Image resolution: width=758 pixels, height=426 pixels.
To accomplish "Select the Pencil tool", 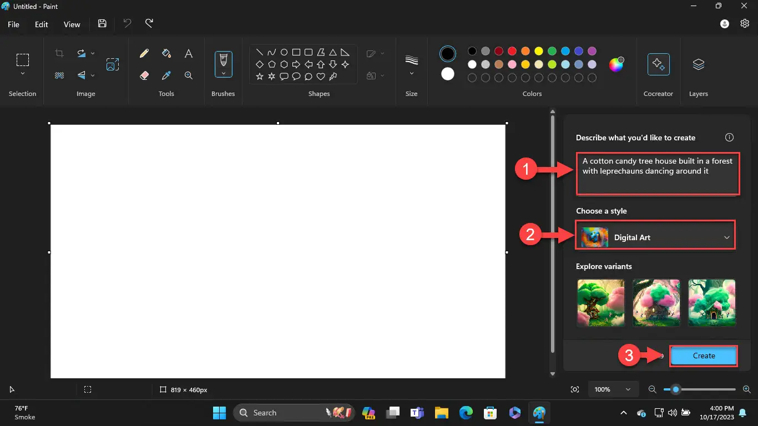I will point(144,53).
